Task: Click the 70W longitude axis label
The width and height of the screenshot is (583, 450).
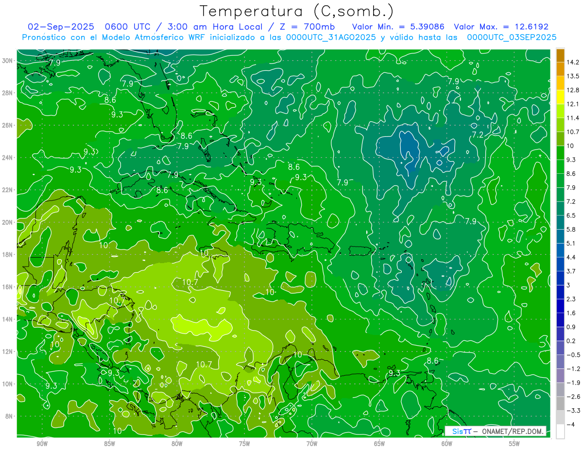Action: pos(312,444)
